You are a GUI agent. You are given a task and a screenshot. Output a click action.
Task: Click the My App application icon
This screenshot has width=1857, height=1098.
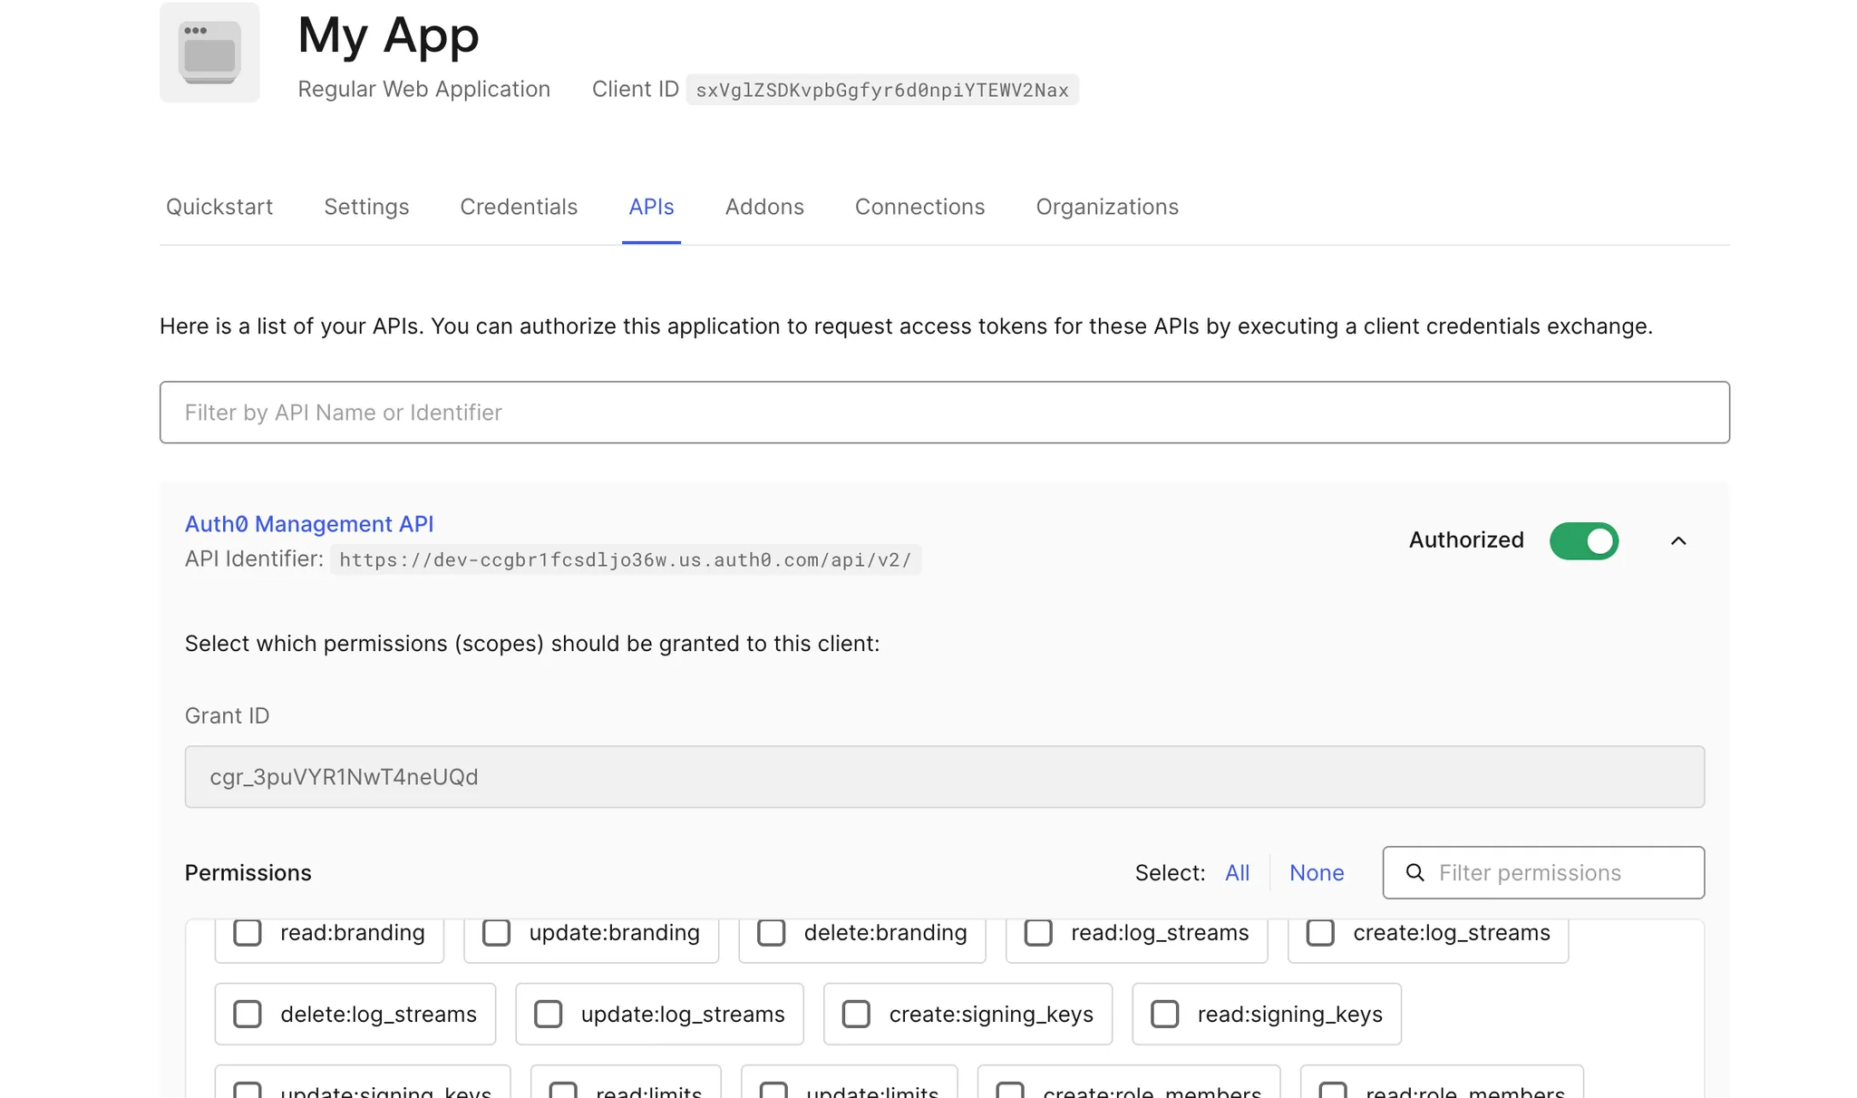point(209,53)
